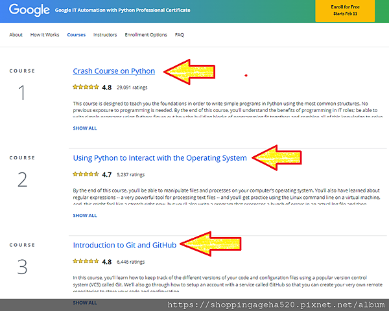Click the 5,237 ratings text
The width and height of the screenshot is (389, 311).
pyautogui.click(x=131, y=174)
